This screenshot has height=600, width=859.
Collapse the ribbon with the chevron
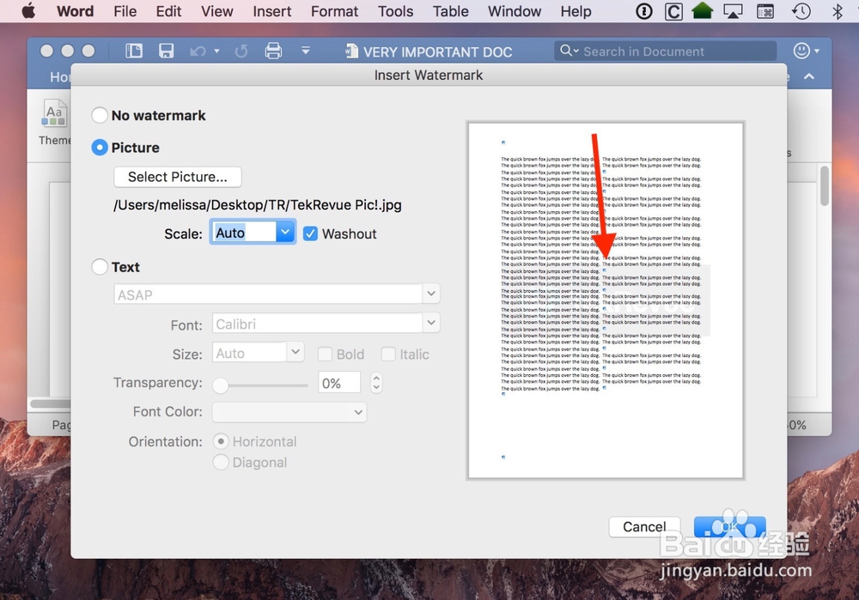(809, 76)
